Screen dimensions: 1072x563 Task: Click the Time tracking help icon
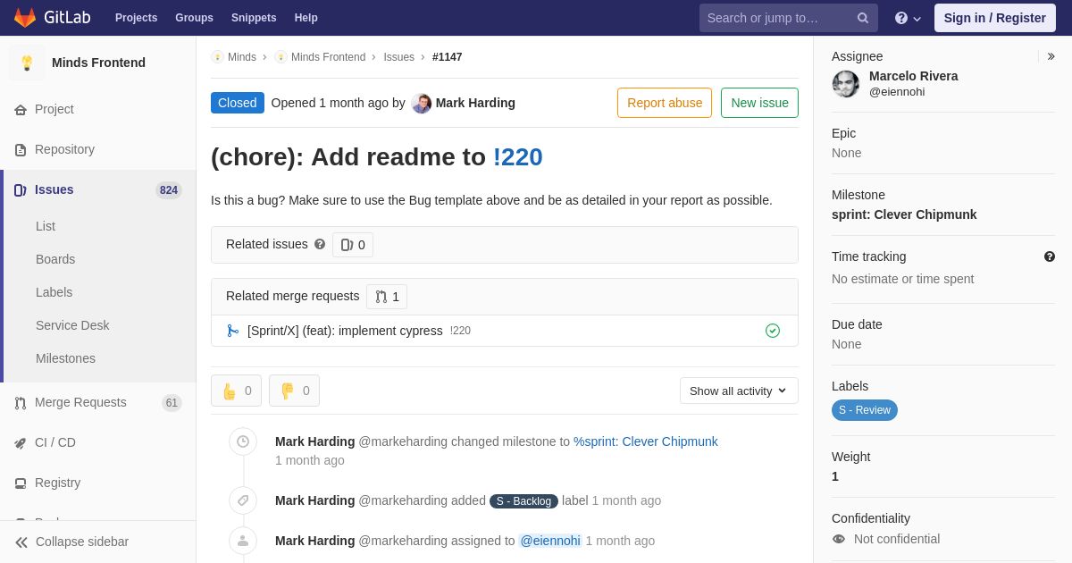(x=1050, y=256)
